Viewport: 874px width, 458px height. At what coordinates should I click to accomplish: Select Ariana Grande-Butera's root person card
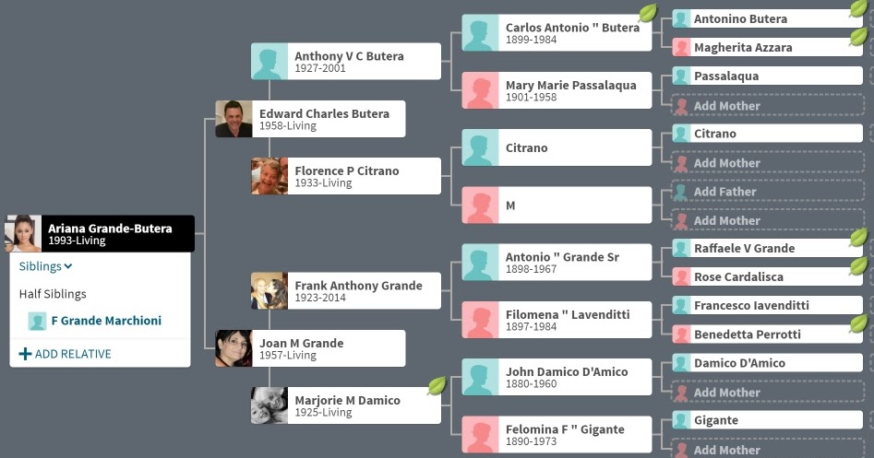pos(100,234)
